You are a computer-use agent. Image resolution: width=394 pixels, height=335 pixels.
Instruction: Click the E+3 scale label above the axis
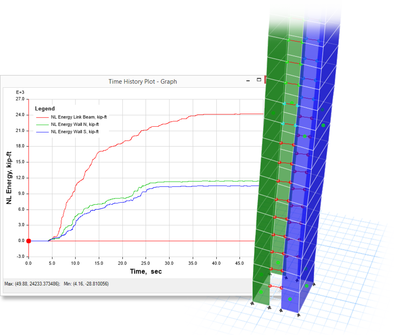coord(20,92)
